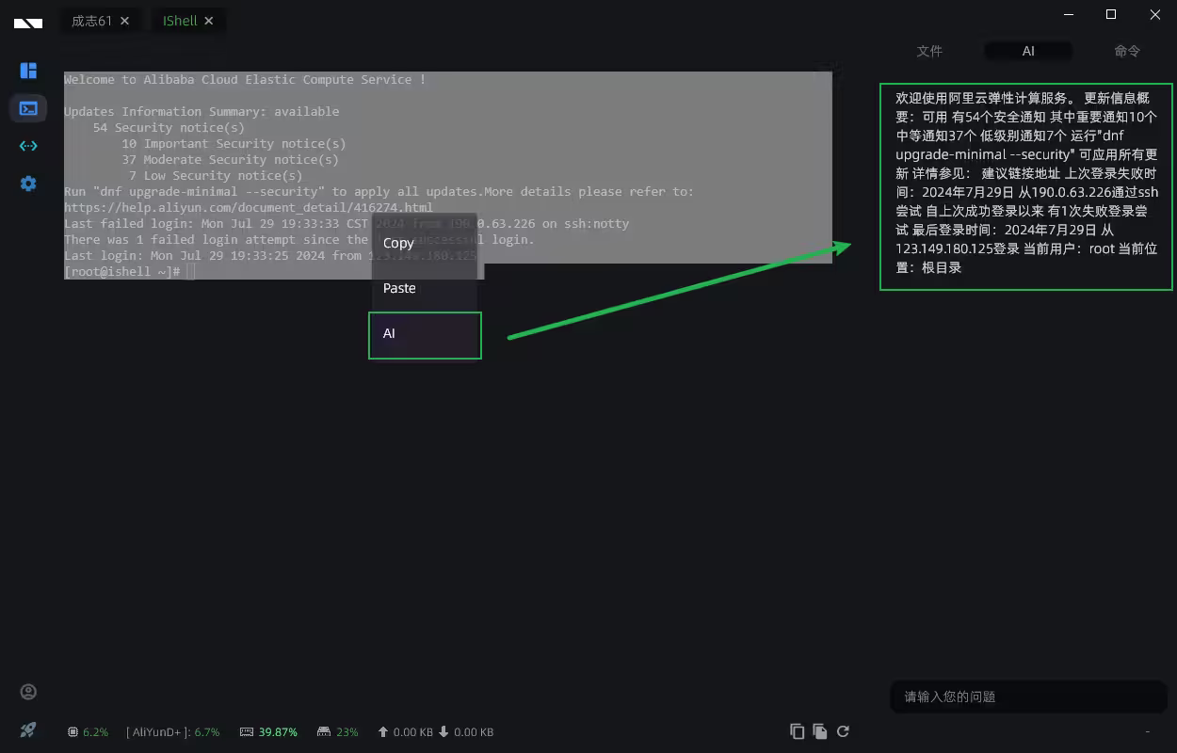Viewport: 1177px width, 753px height.
Task: Click the help.aliyun.com document link in terminal
Action: coord(249,207)
